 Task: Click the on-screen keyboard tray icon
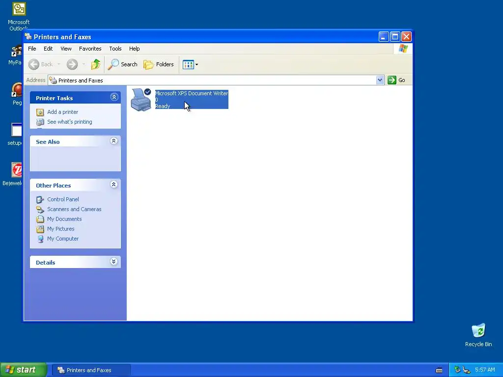(x=439, y=370)
